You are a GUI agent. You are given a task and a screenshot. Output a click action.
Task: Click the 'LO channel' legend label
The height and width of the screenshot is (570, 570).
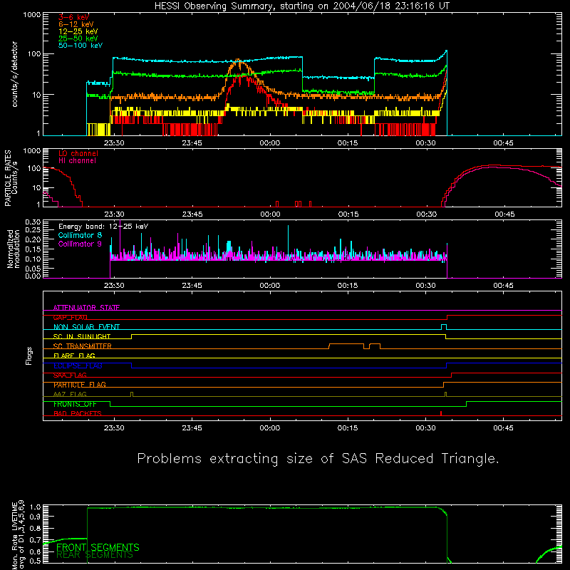(78, 153)
